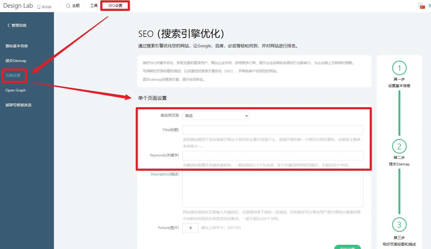Click the language flag document icon
This screenshot has width=431, height=249.
coord(421,6)
